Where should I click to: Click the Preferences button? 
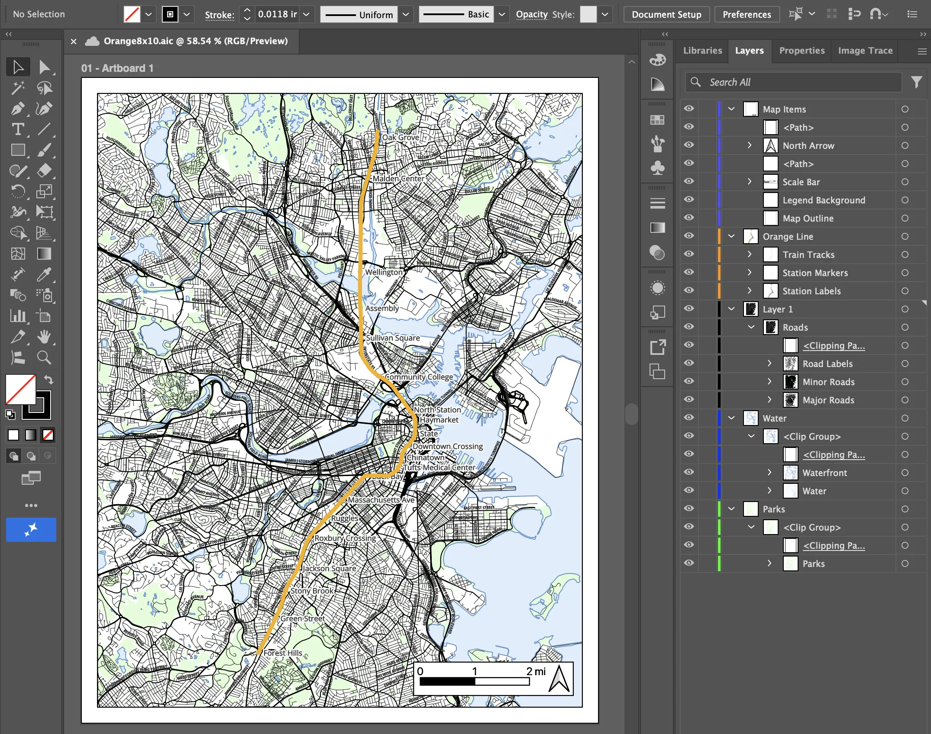(x=747, y=14)
